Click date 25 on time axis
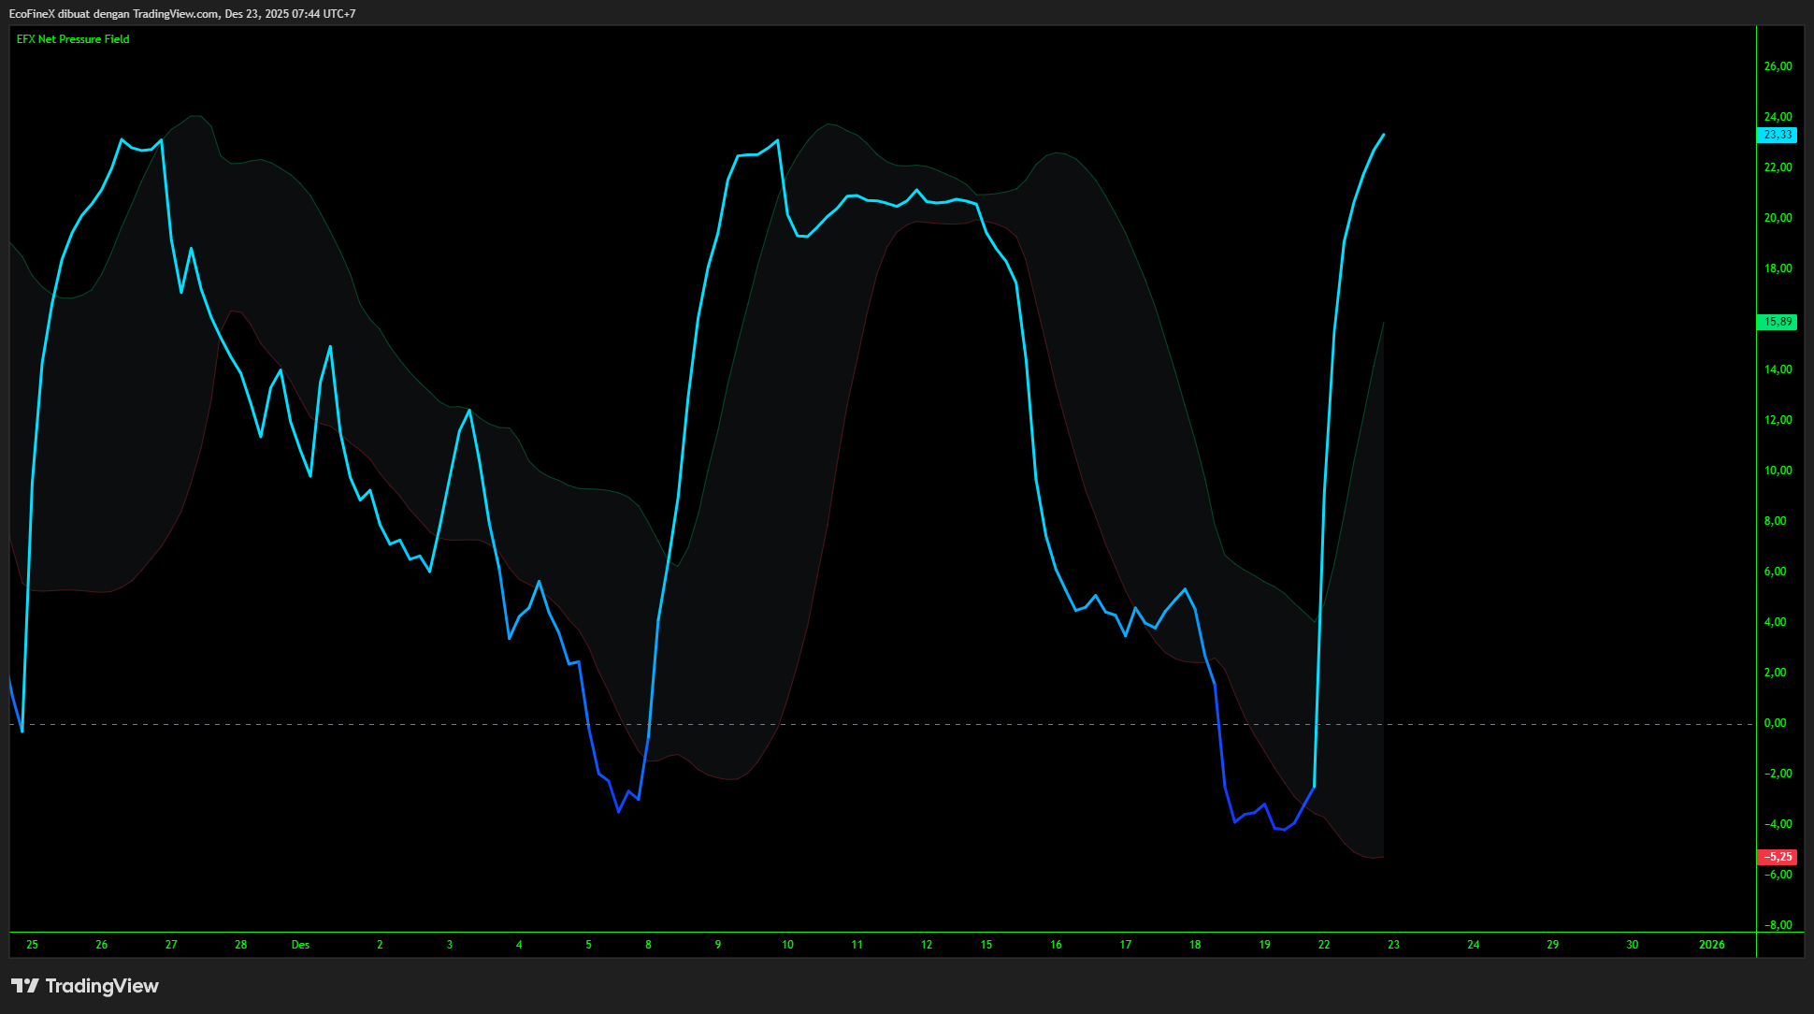Viewport: 1814px width, 1014px height. [32, 945]
